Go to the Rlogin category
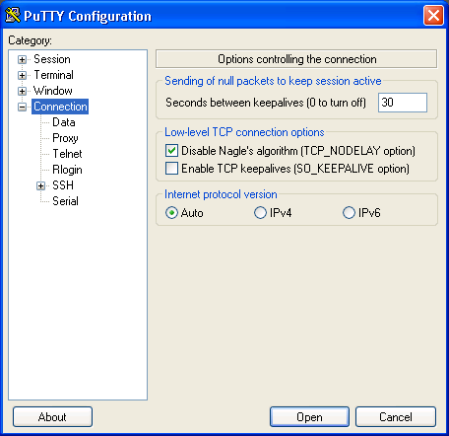This screenshot has height=436, width=449. [67, 170]
